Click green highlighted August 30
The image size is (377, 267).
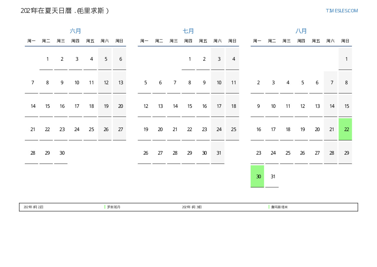click(257, 176)
